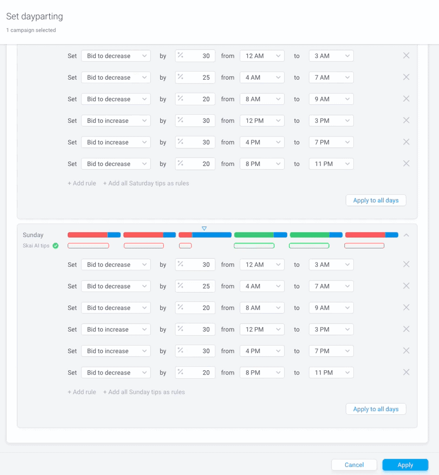This screenshot has height=475, width=439.
Task: Open the 3 AM end time dropdown
Action: (x=331, y=55)
